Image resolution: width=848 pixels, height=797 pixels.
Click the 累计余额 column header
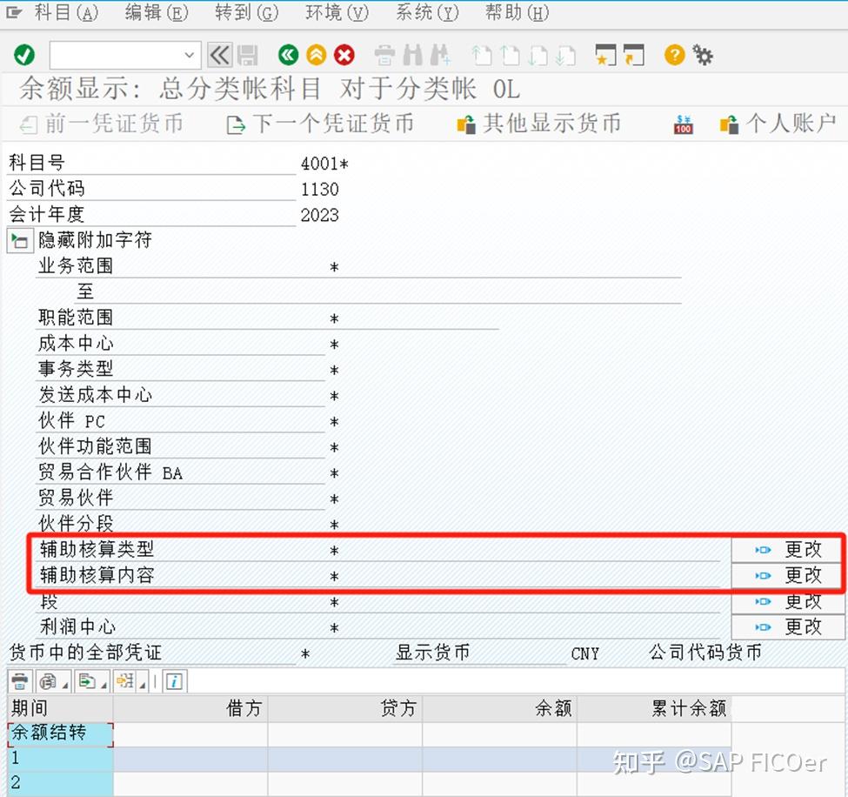[654, 708]
